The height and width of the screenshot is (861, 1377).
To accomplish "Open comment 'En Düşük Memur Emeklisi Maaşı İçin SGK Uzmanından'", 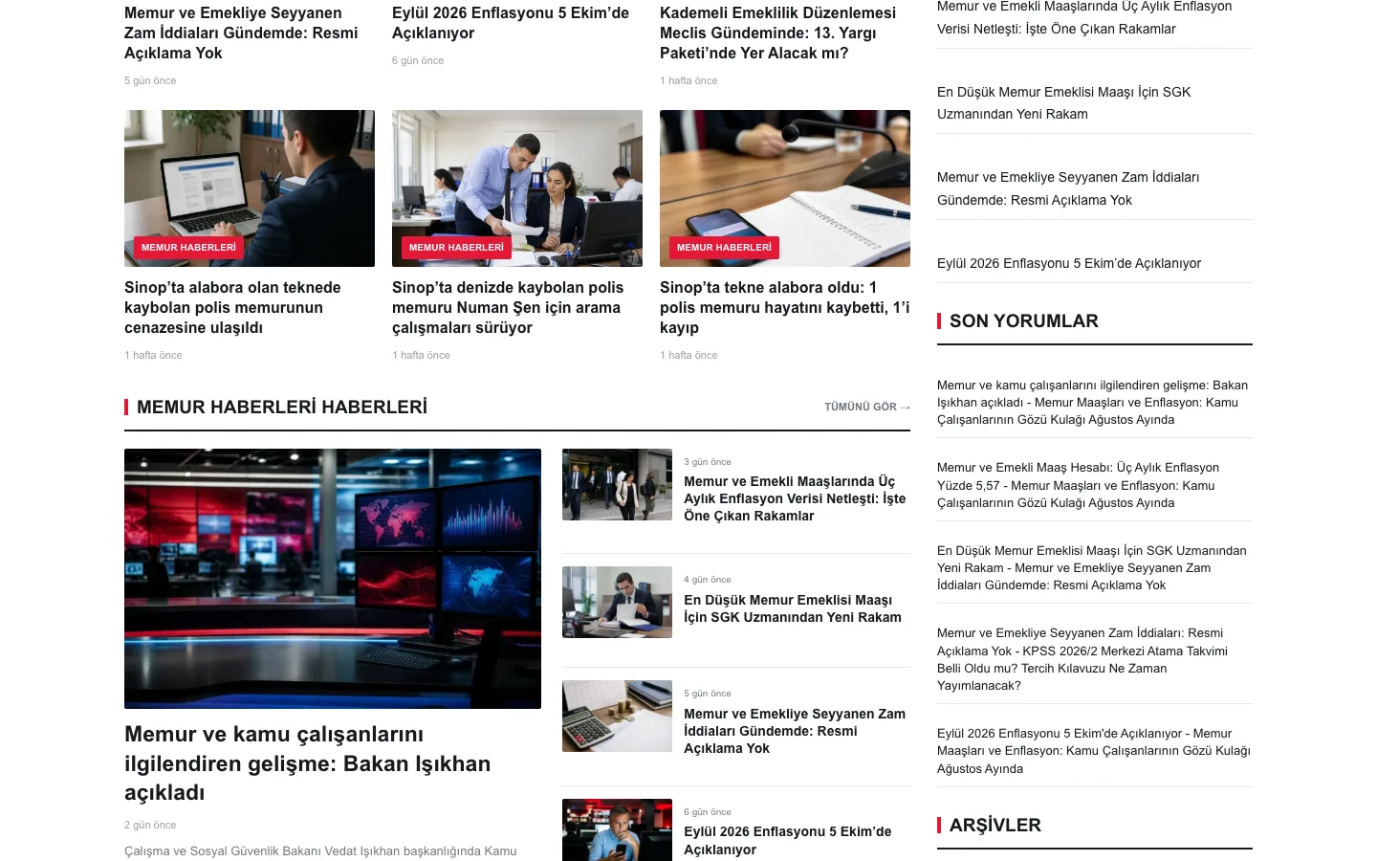I will coord(1091,568).
